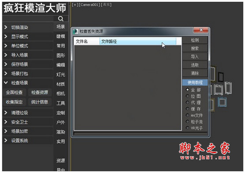Expand the 保存场景 section

point(28,64)
